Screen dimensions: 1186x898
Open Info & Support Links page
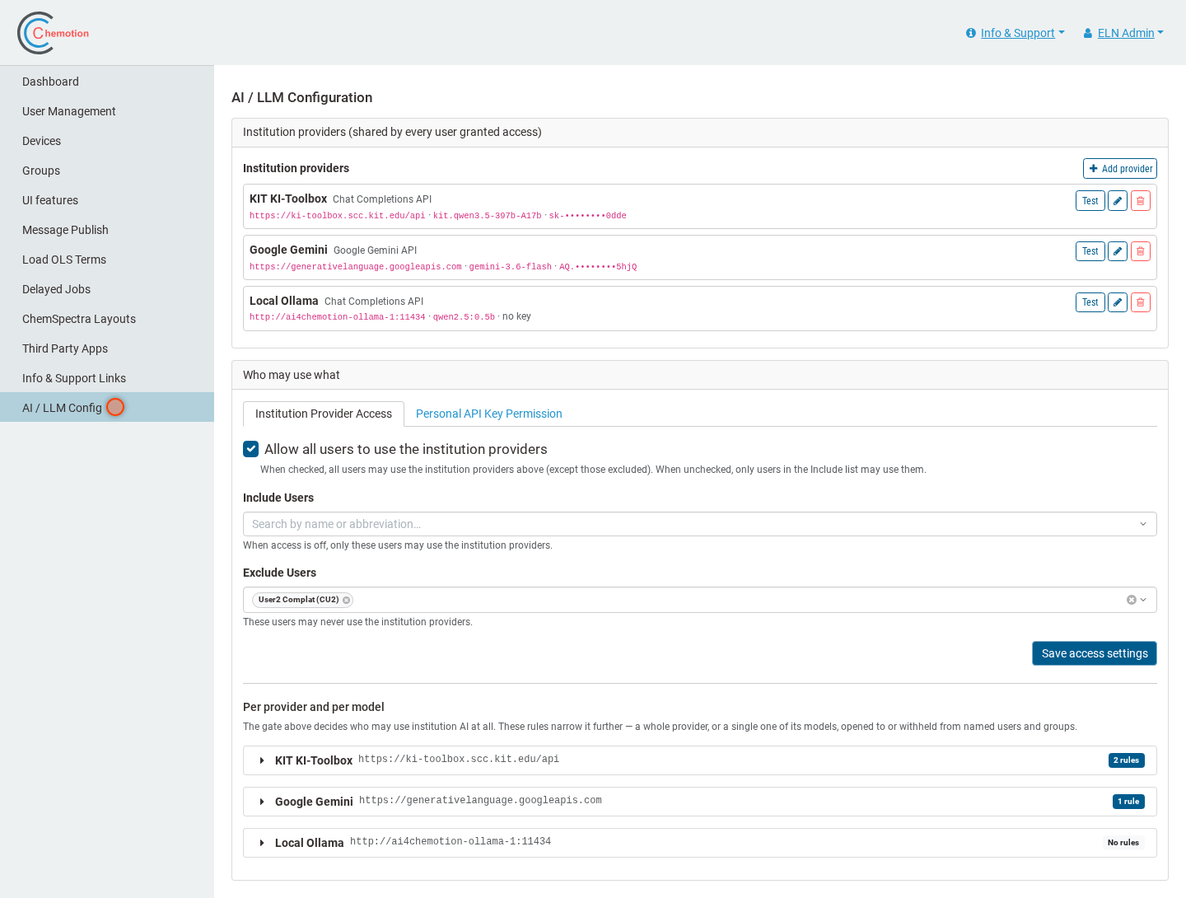pyautogui.click(x=107, y=378)
